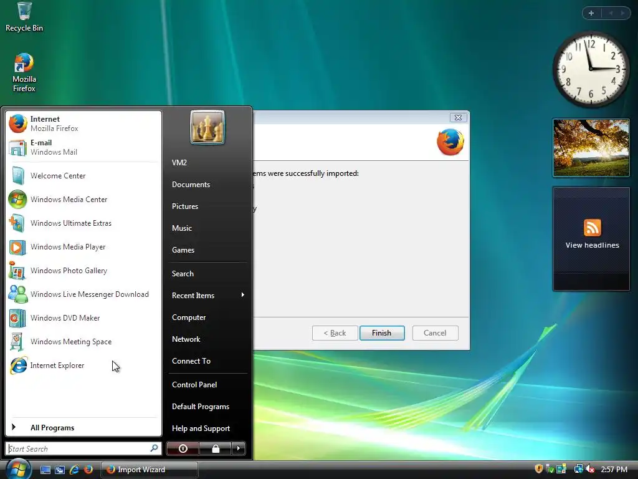Click the 2:57 PM taskbar clock
The image size is (638, 479).
coord(614,469)
